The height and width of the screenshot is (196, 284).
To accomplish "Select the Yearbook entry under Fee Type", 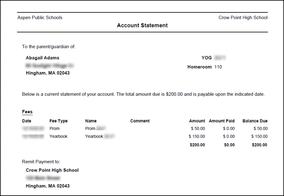I will click(x=58, y=137).
